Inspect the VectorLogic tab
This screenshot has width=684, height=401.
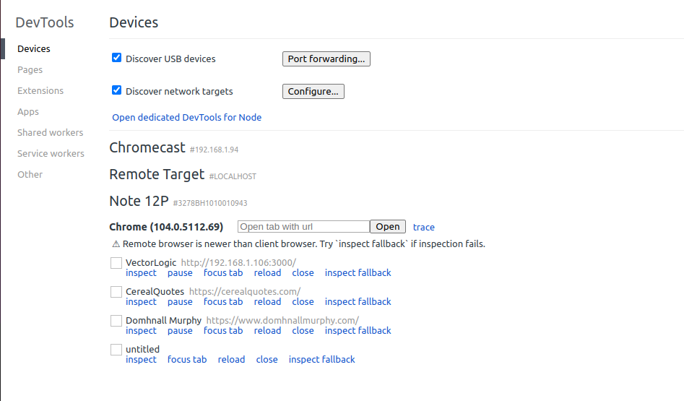[141, 273]
